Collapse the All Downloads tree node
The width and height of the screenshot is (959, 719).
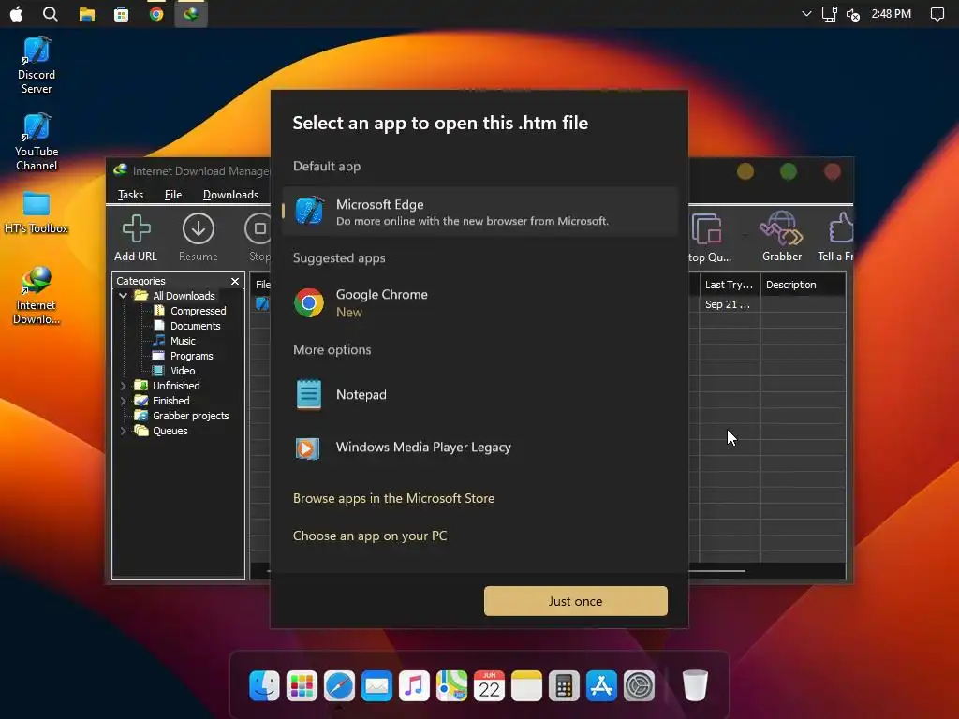point(123,296)
